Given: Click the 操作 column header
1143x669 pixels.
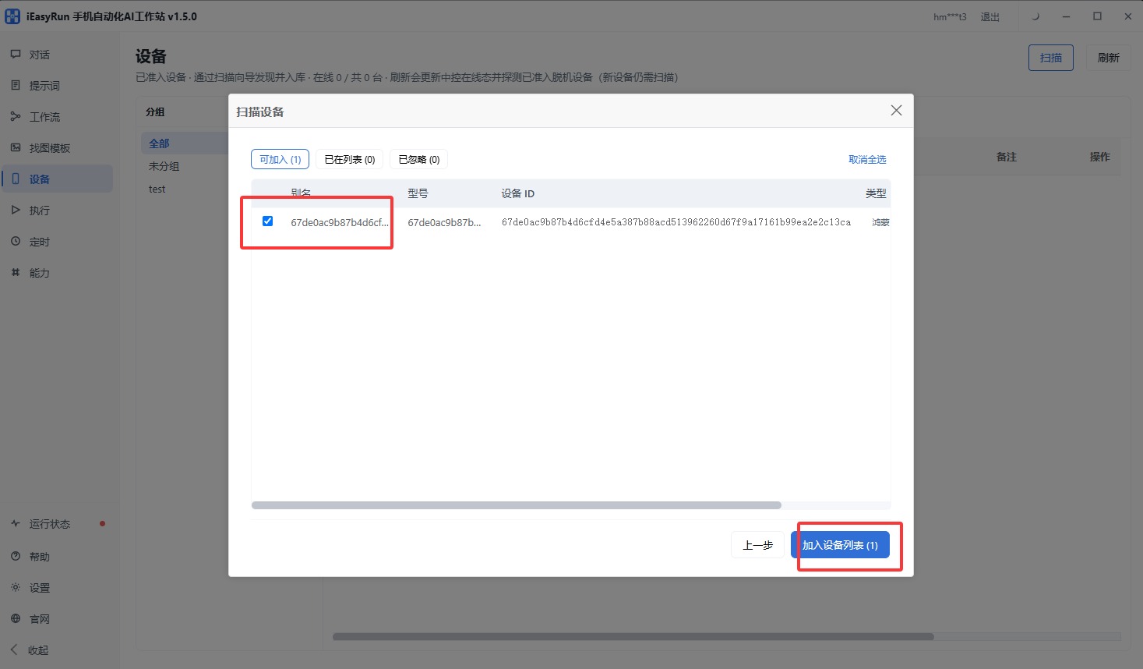Looking at the screenshot, I should [1099, 157].
